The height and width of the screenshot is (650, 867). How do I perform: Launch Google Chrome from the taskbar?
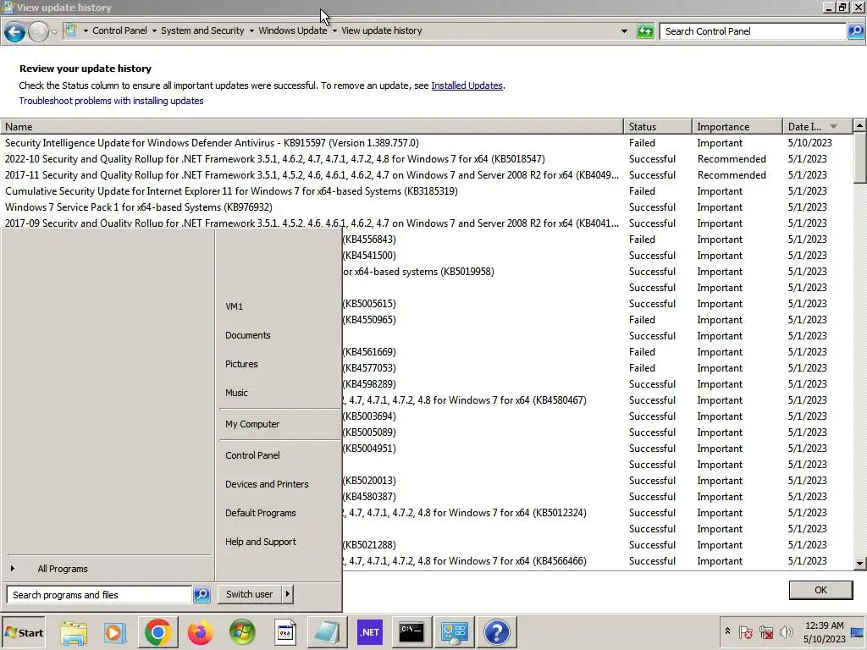click(158, 632)
